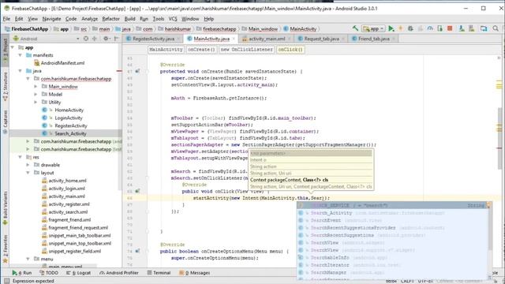Expand the Model package
Screen dimensions: 505x284
point(36,94)
